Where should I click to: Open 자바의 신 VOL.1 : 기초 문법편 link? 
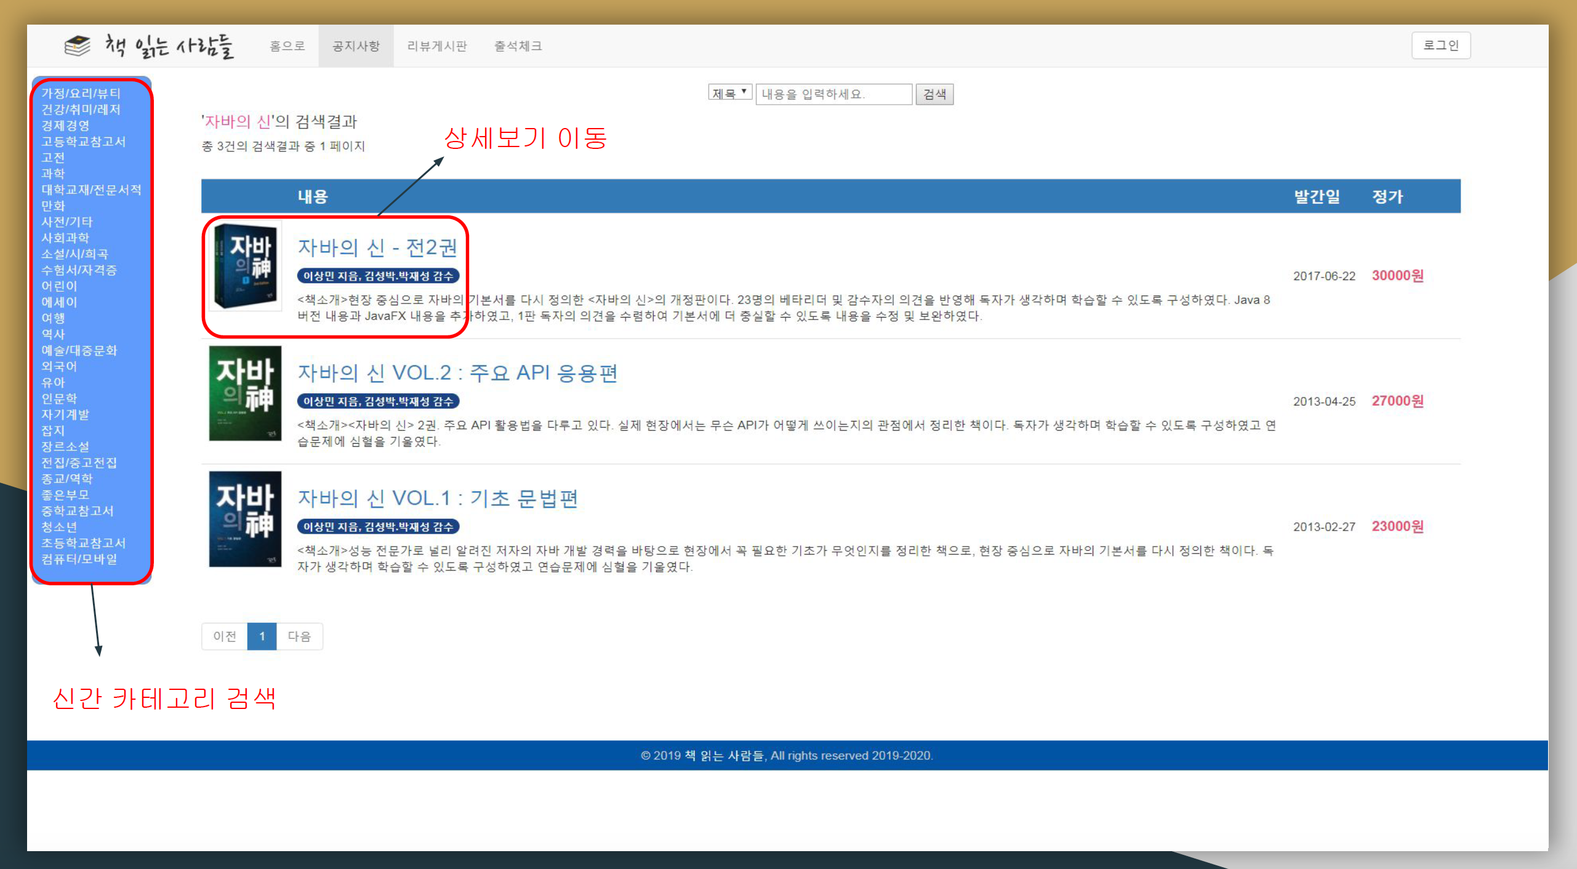pyautogui.click(x=438, y=499)
